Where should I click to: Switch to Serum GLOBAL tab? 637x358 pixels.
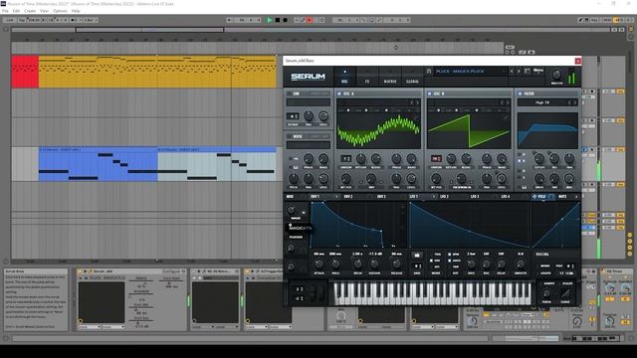click(412, 78)
